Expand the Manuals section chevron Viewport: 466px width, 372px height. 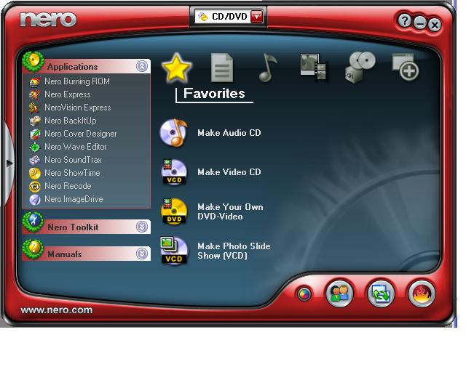pos(142,254)
